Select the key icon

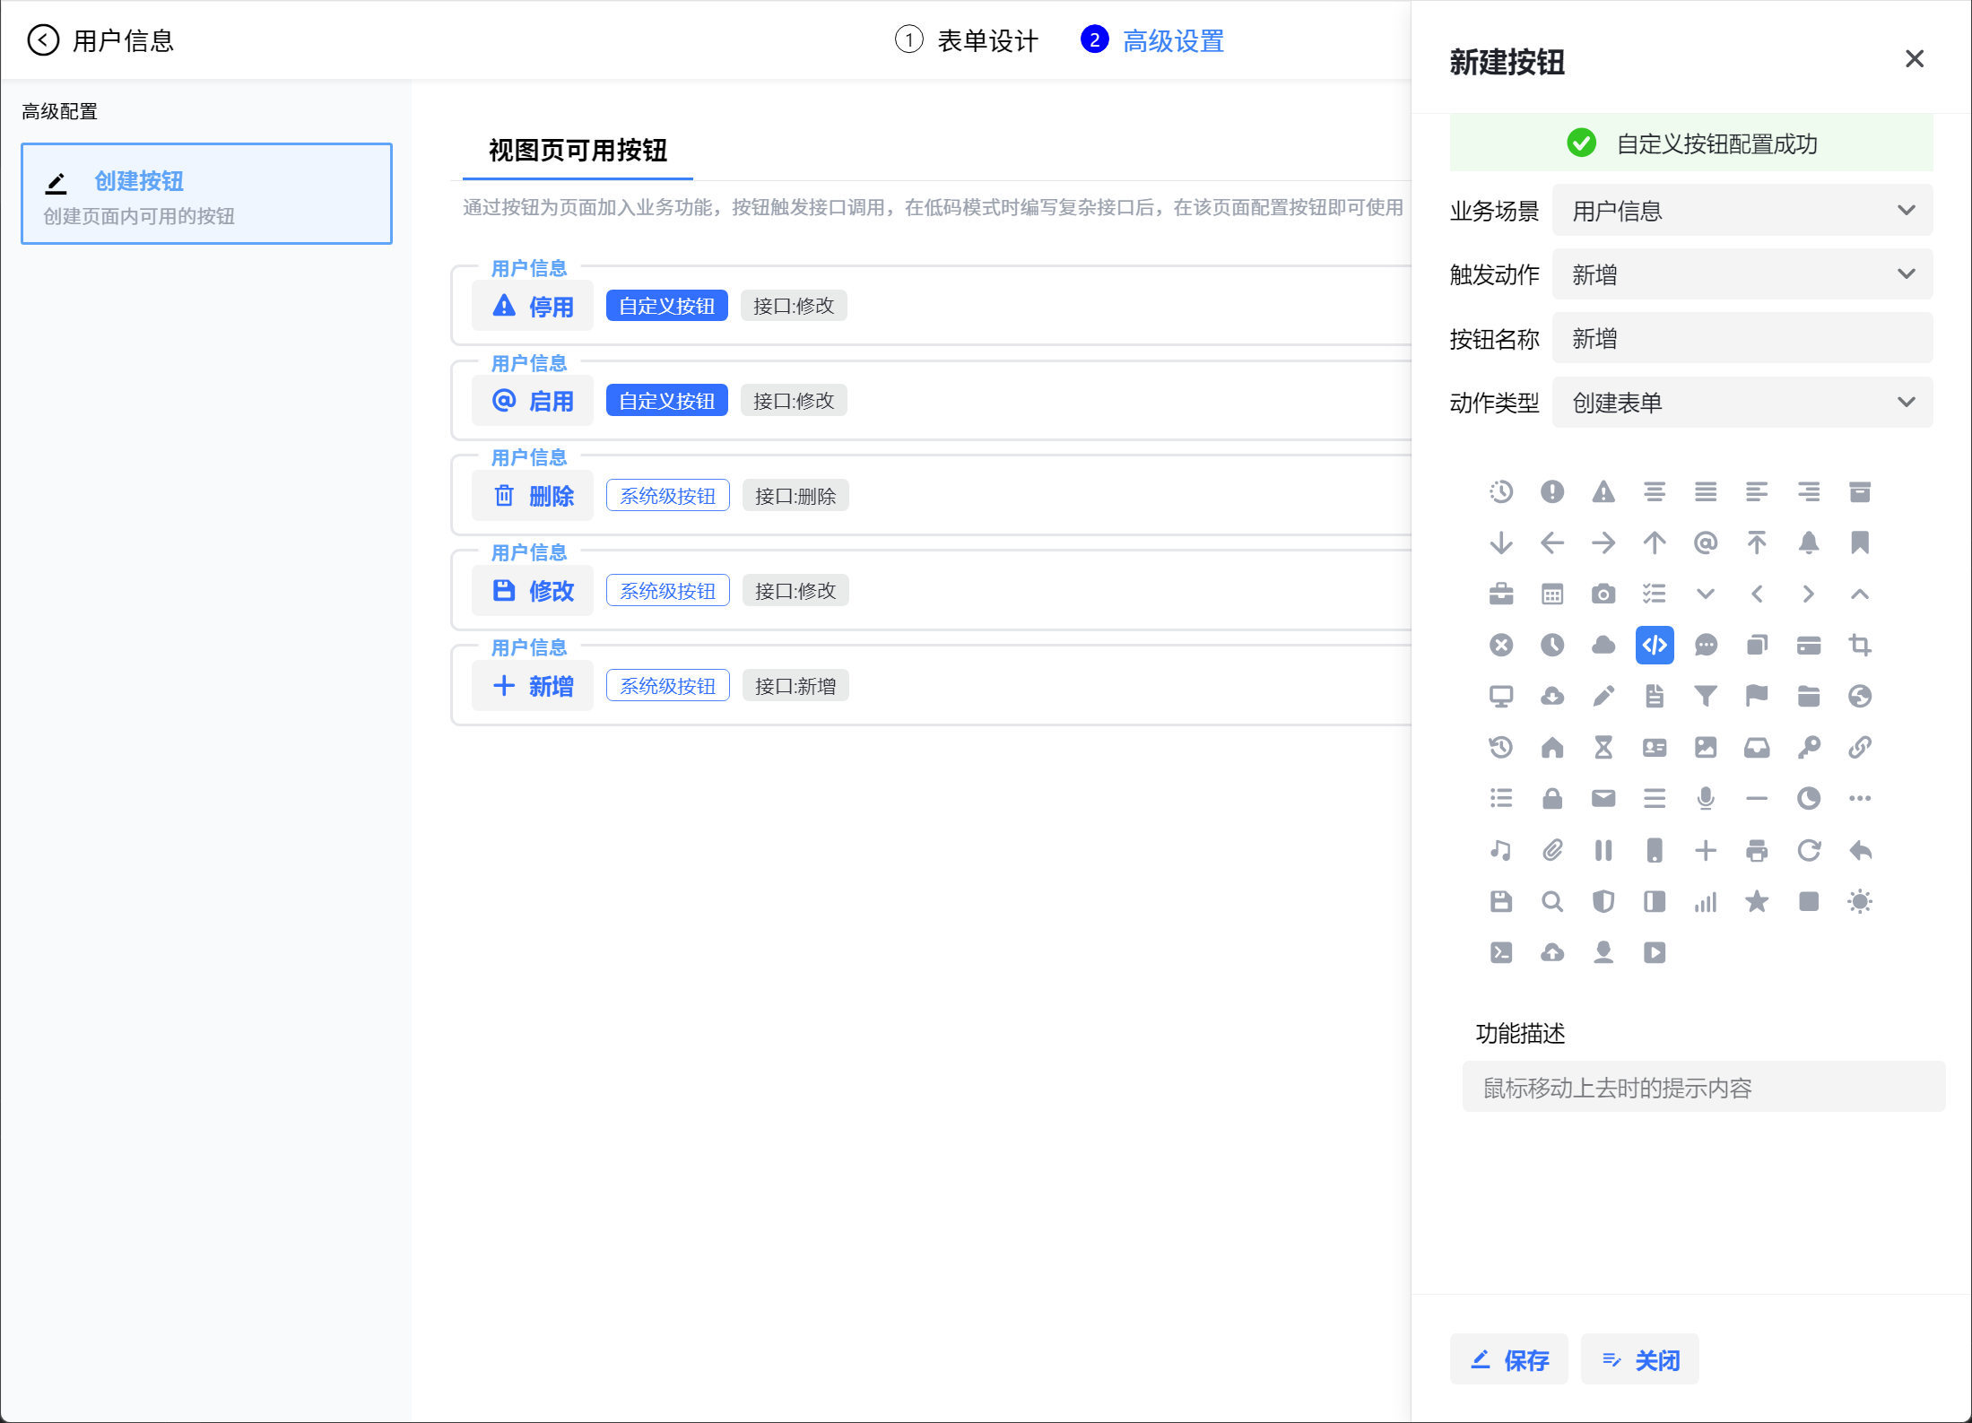(1809, 748)
